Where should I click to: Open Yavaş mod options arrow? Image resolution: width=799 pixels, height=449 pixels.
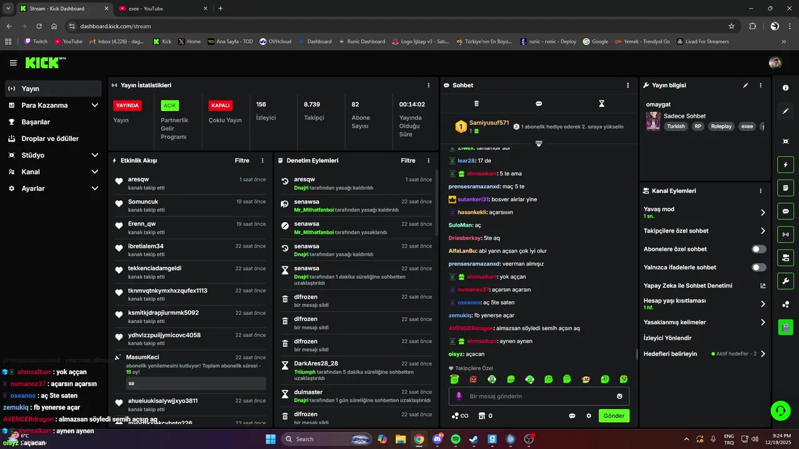pyautogui.click(x=763, y=213)
